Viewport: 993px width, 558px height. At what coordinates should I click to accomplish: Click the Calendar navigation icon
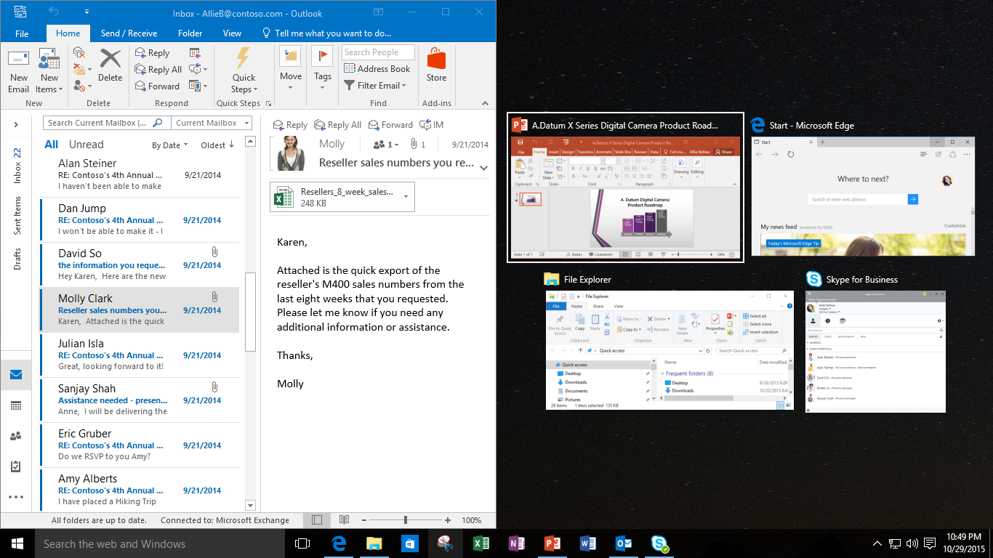(16, 405)
